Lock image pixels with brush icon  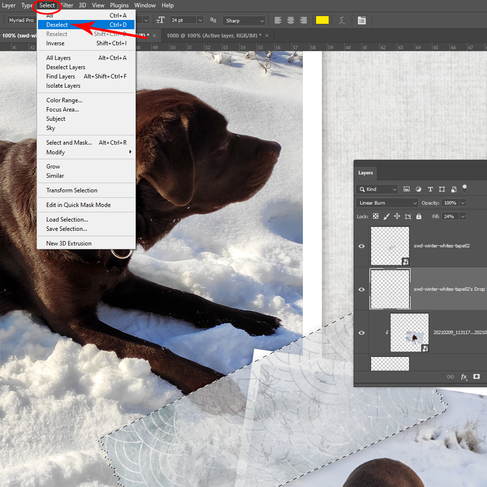click(x=386, y=216)
